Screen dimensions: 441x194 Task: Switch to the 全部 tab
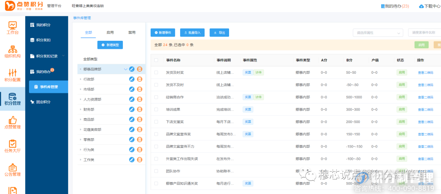(88, 33)
